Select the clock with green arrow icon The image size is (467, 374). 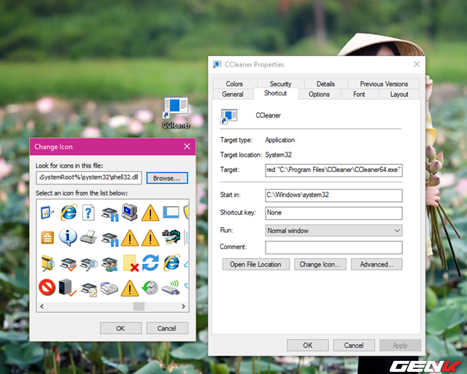point(150,287)
